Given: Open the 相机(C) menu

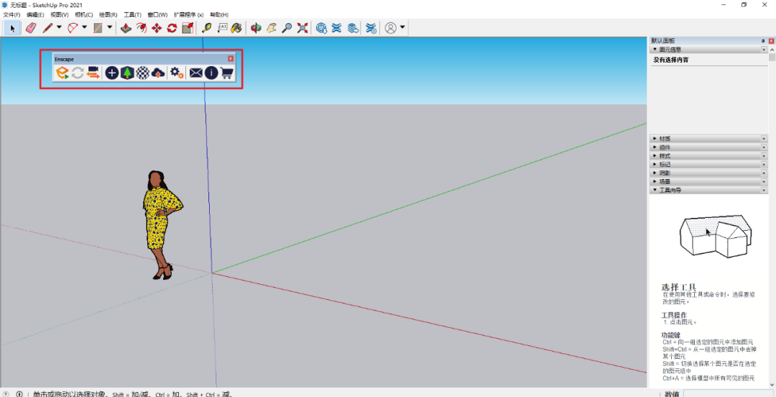Looking at the screenshot, I should (84, 14).
